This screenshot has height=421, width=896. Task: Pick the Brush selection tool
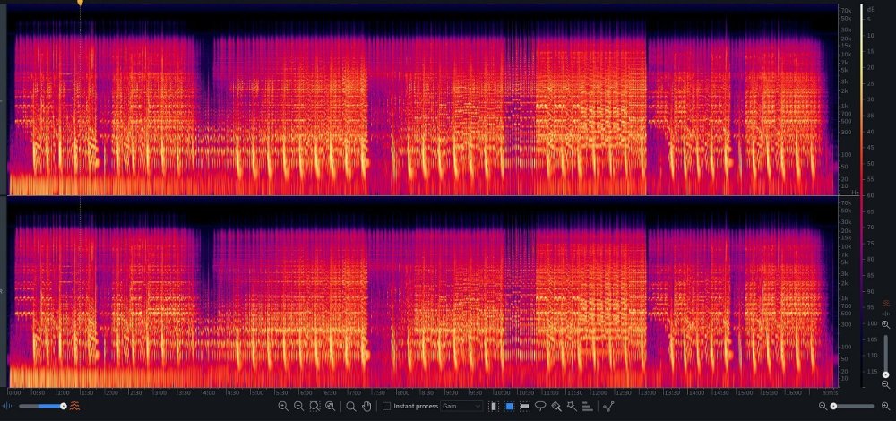556,407
